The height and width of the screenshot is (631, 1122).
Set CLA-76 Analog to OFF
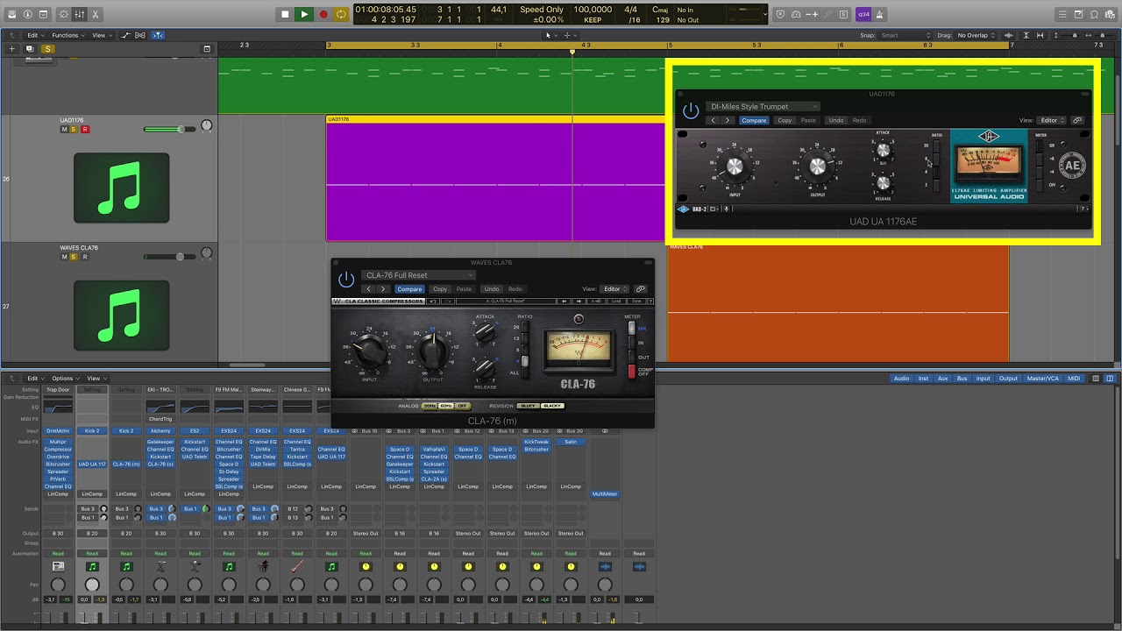point(462,406)
